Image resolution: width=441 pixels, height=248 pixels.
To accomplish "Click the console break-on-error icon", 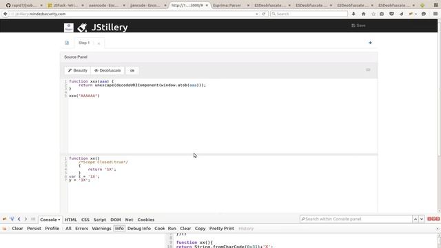I will point(5,229).
